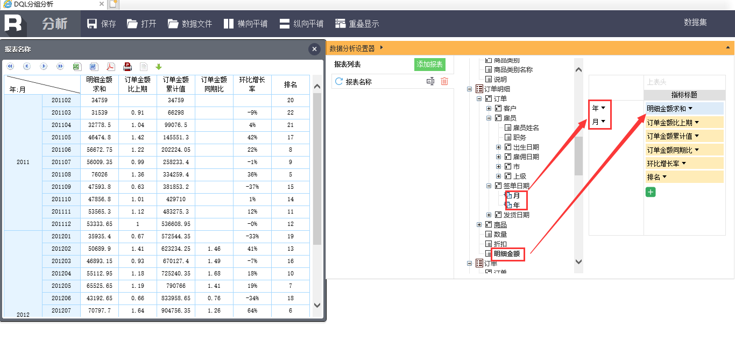Image resolution: width=735 pixels, height=347 pixels.
Task: Delete 报表名称 using the trash icon
Action: point(444,81)
